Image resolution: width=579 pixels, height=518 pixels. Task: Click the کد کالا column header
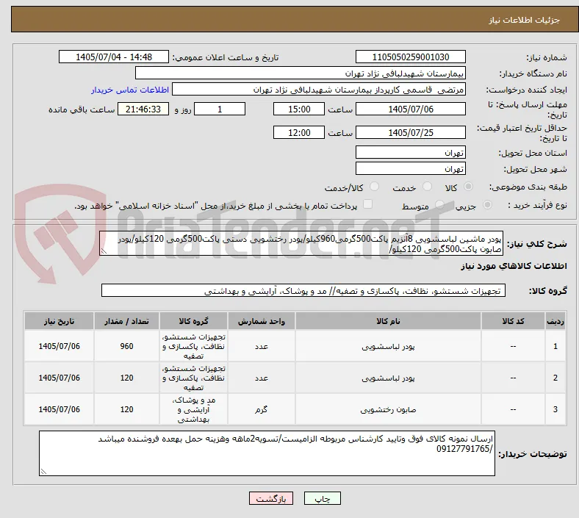(513, 321)
